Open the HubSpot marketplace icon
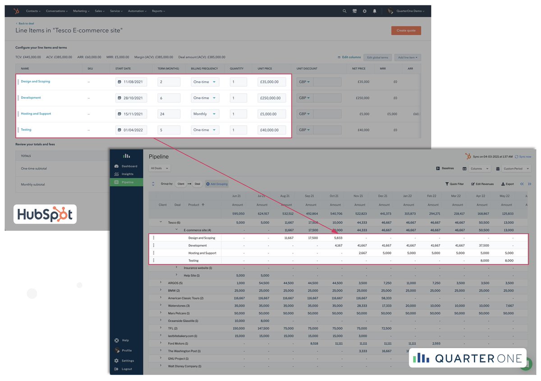541x381 pixels. tap(355, 11)
